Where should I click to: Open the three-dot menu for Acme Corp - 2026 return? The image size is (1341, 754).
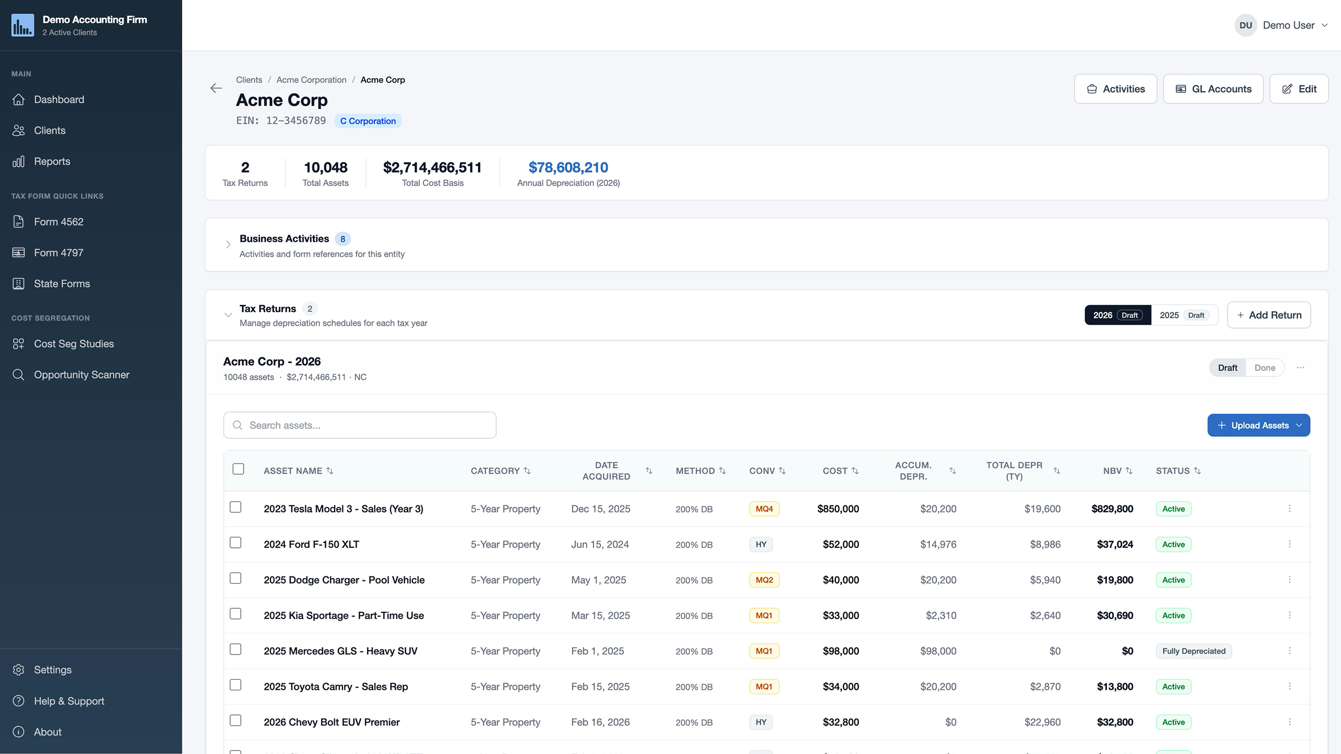(1300, 368)
